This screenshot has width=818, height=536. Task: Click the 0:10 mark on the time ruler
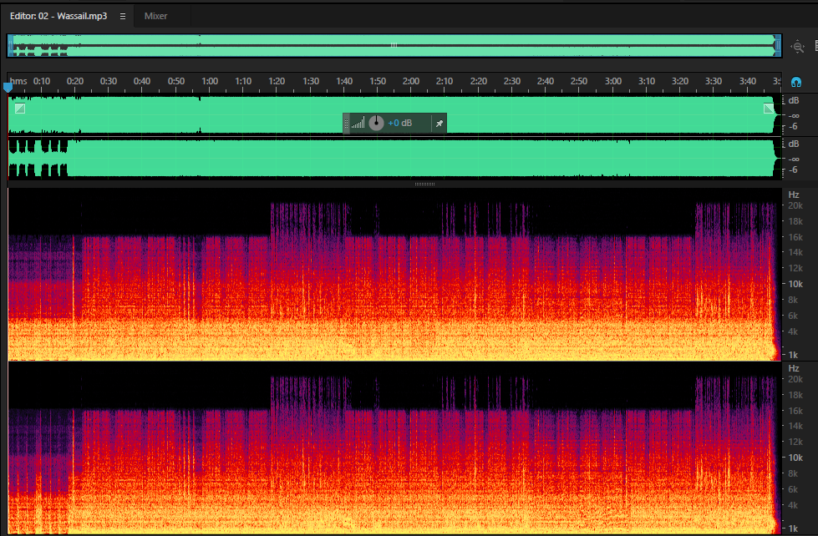(x=42, y=81)
